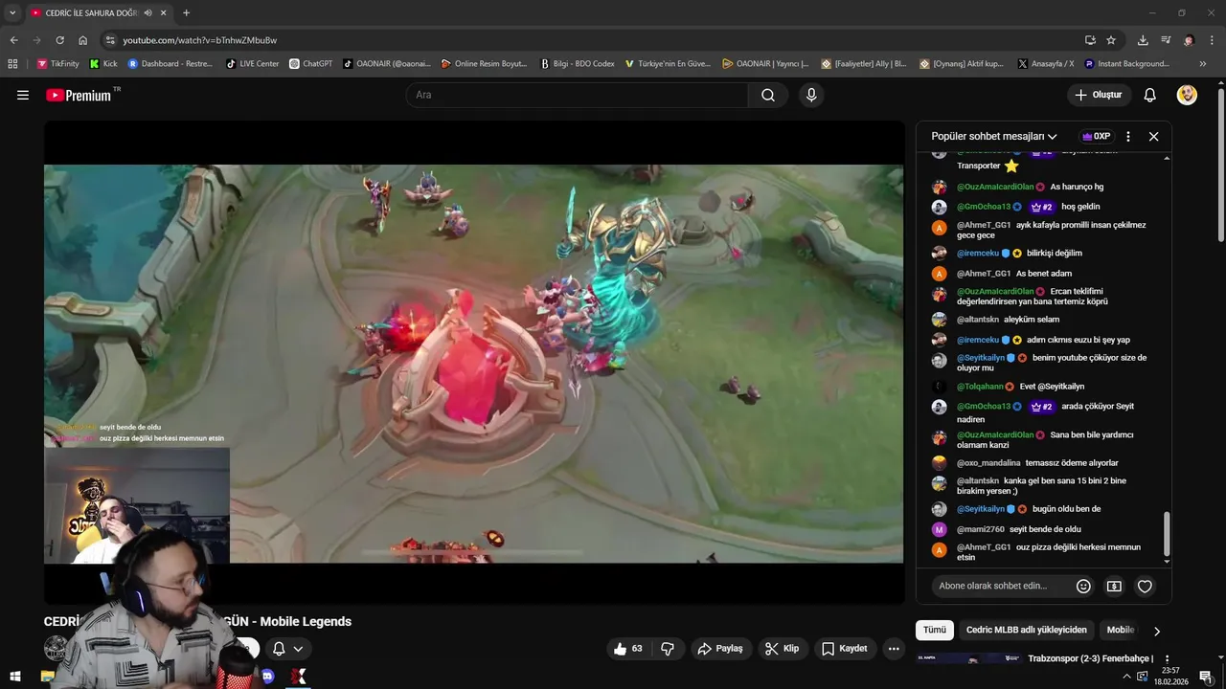Open the Kick bookmark
This screenshot has width=1226, height=689.
pos(103,64)
